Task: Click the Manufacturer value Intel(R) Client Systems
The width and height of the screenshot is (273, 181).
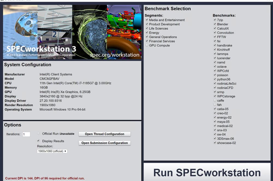Action: 56,74
